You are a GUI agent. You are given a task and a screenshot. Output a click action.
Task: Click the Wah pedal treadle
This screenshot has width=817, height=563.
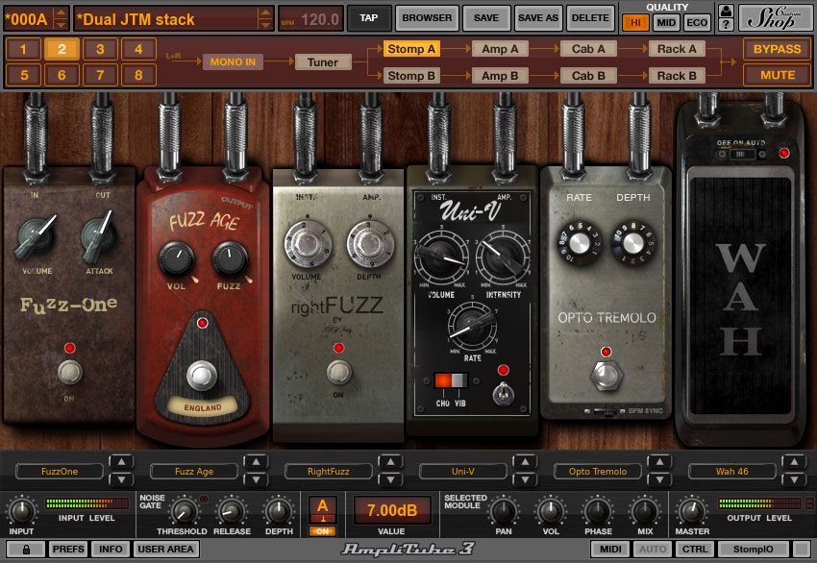(x=740, y=297)
